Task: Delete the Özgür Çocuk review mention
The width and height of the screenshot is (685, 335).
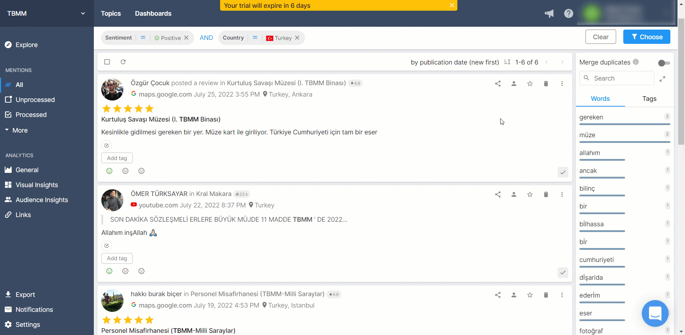Action: click(x=546, y=83)
